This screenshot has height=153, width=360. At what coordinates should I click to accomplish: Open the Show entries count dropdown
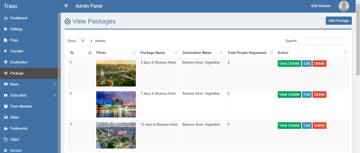click(85, 41)
